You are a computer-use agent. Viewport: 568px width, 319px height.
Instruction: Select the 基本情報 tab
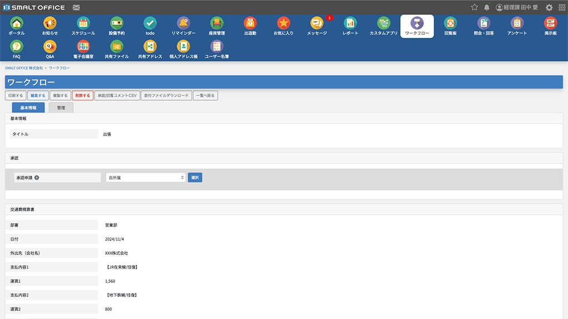tap(28, 107)
